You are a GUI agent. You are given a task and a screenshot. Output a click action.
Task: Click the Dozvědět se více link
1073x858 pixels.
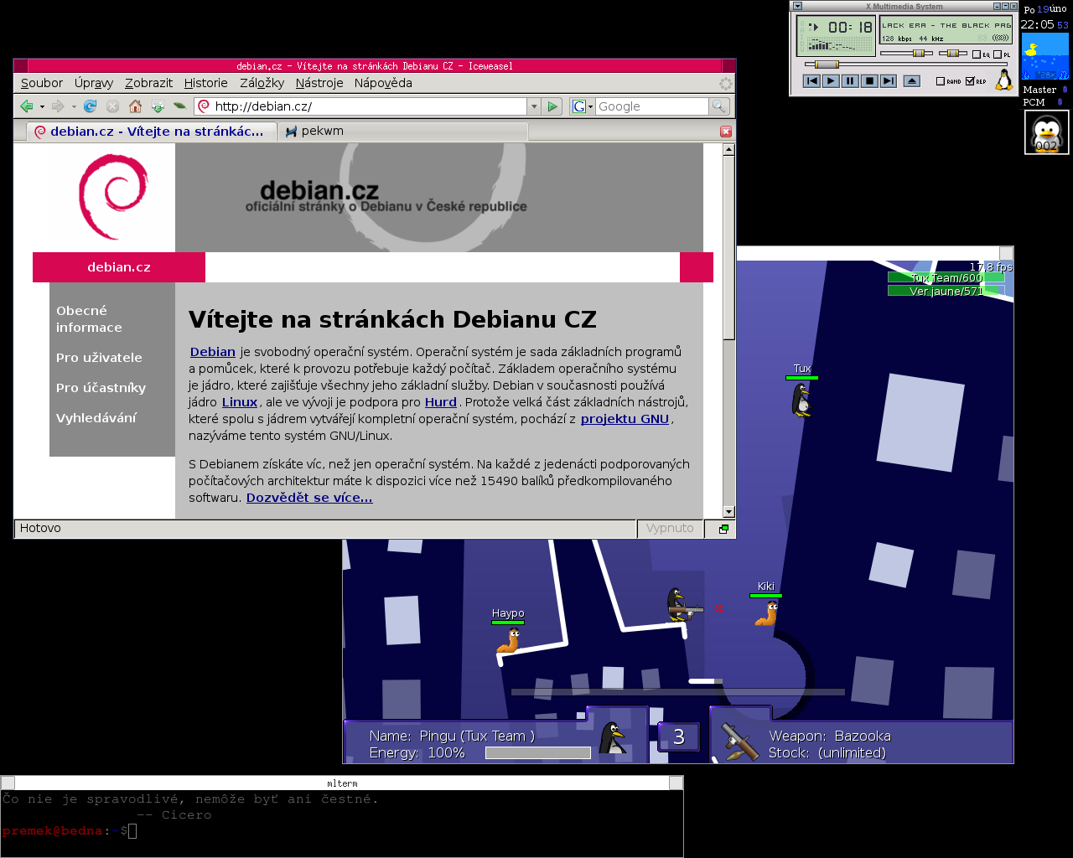pyautogui.click(x=309, y=498)
